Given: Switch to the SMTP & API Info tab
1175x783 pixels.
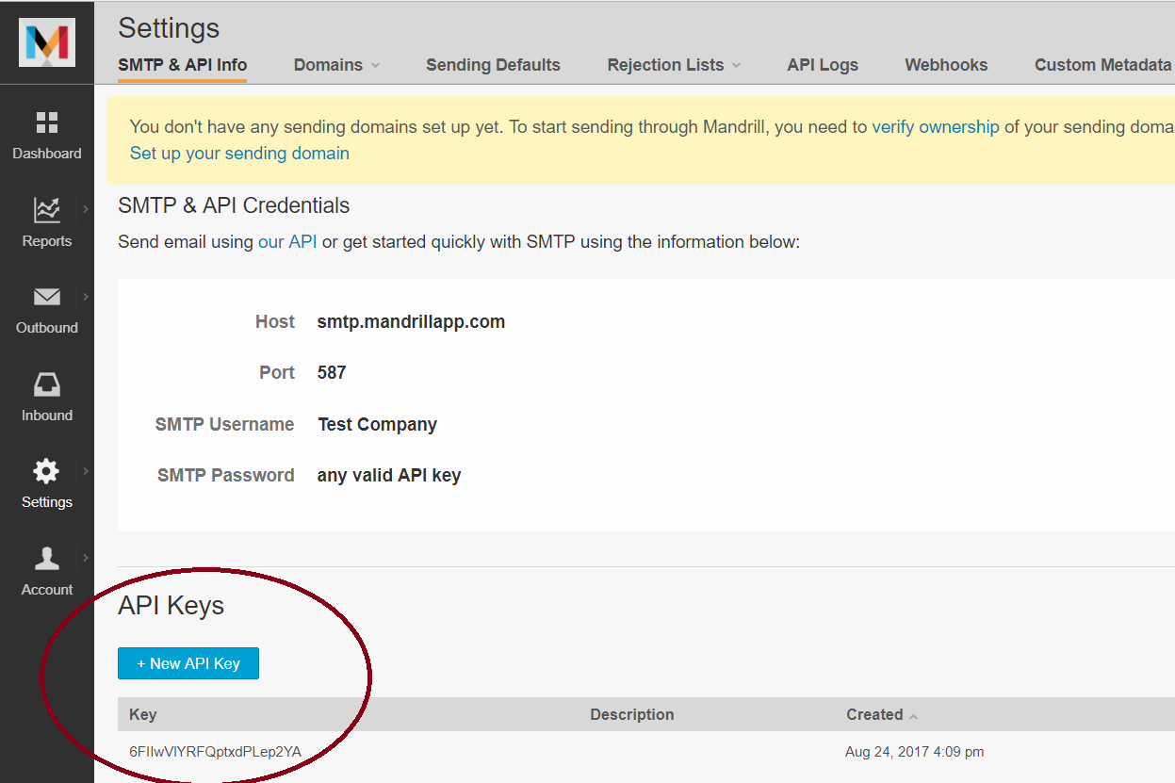Looking at the screenshot, I should (x=183, y=65).
